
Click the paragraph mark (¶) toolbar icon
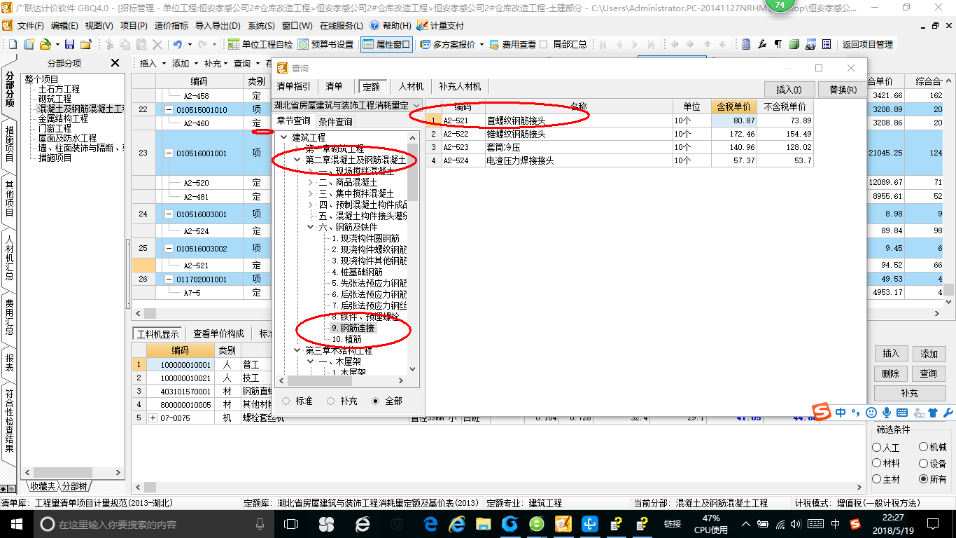[x=778, y=44]
